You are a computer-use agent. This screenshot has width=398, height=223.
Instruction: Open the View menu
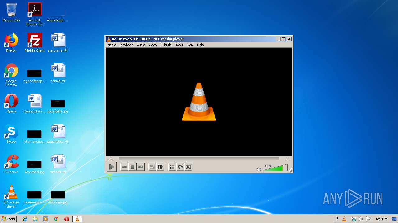click(x=190, y=45)
